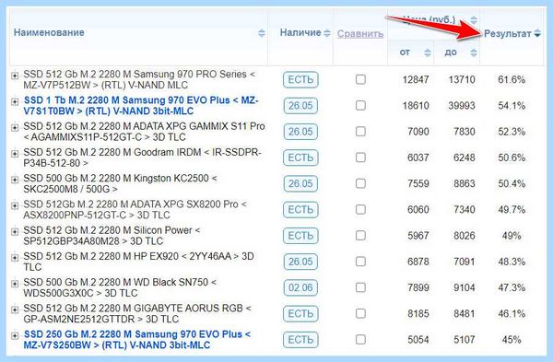Check compare box for Samsung 970 PRO
The image size is (553, 362).
pyautogui.click(x=360, y=79)
